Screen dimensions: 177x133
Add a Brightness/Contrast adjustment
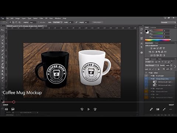point(151,48)
